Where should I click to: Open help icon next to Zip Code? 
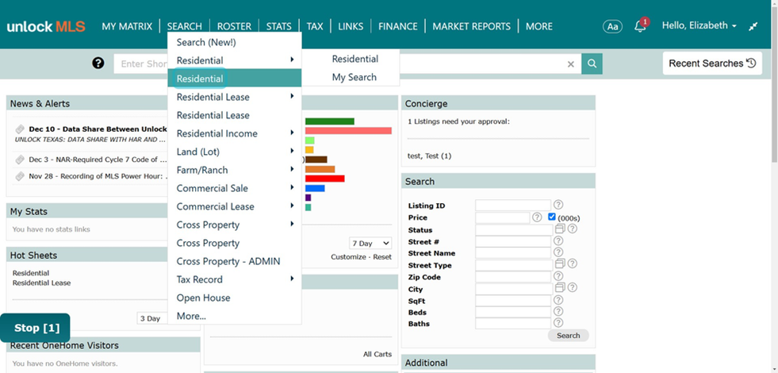pos(558,276)
